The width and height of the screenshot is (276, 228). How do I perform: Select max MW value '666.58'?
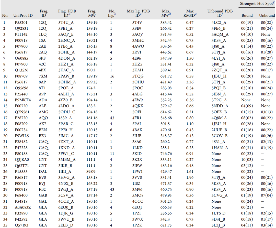tap(166, 207)
